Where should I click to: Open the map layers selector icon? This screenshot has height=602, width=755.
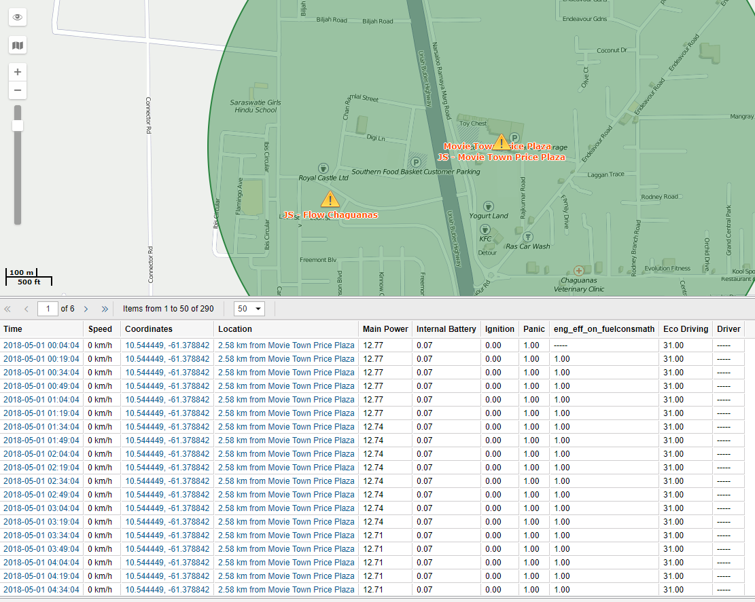point(18,45)
